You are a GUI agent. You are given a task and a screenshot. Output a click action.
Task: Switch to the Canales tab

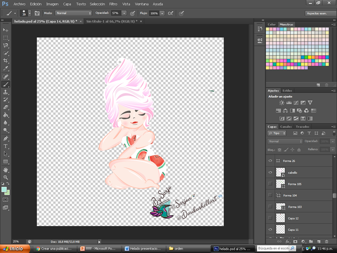pos(286,127)
